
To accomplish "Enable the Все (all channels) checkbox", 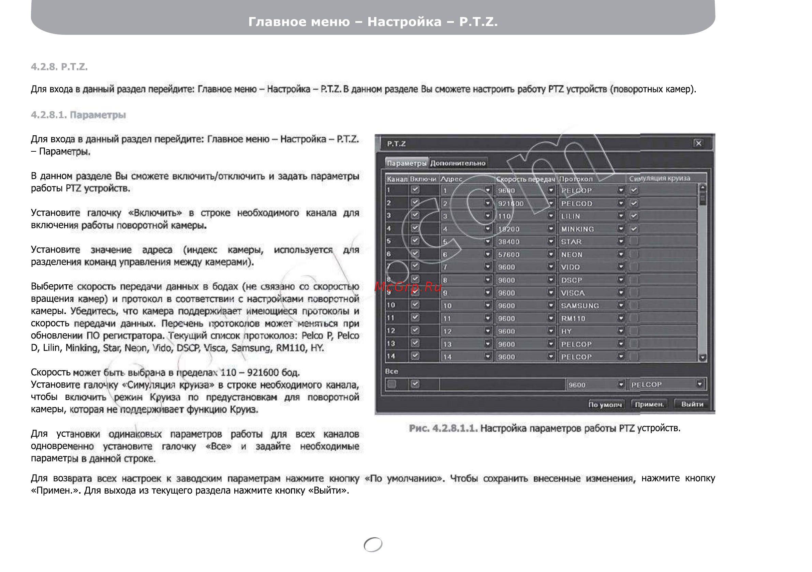I will (x=392, y=384).
